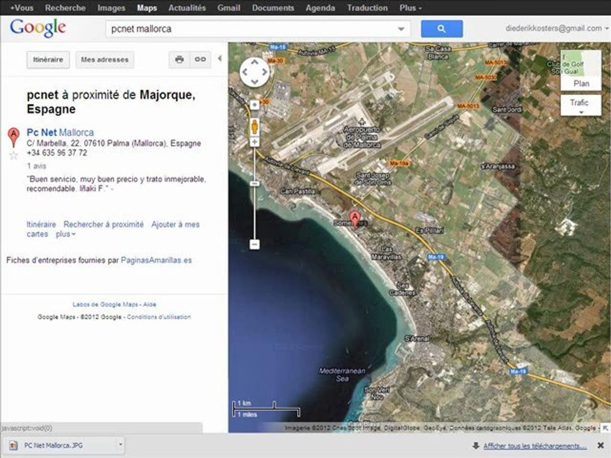This screenshot has height=458, width=611.
Task: Click red marker A on the map
Action: [x=355, y=218]
